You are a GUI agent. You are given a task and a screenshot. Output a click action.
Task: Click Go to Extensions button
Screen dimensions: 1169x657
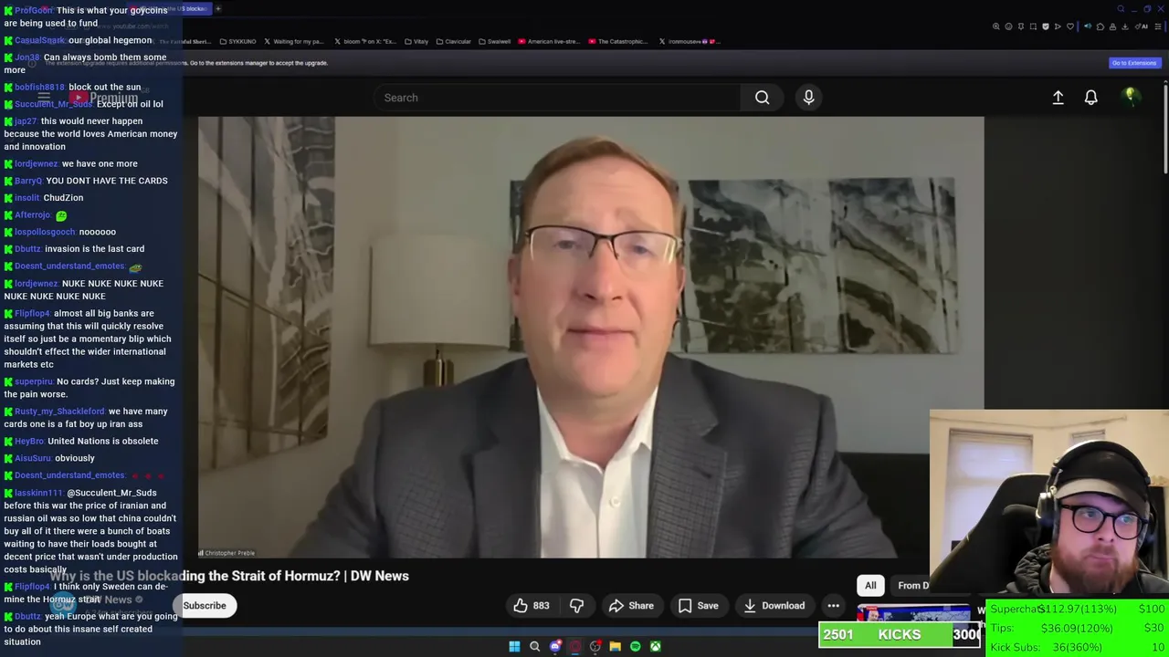1134,63
